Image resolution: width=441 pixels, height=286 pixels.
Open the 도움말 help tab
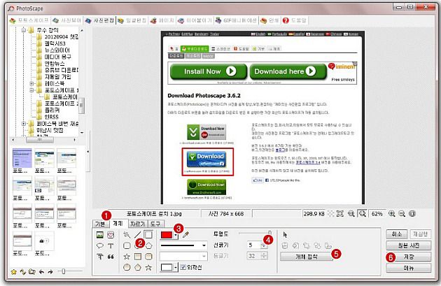[295, 20]
